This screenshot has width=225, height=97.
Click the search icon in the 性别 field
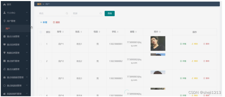[101, 14]
